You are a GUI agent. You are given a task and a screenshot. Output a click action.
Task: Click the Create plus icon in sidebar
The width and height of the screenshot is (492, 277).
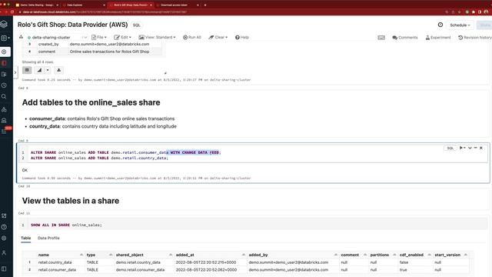(4, 52)
